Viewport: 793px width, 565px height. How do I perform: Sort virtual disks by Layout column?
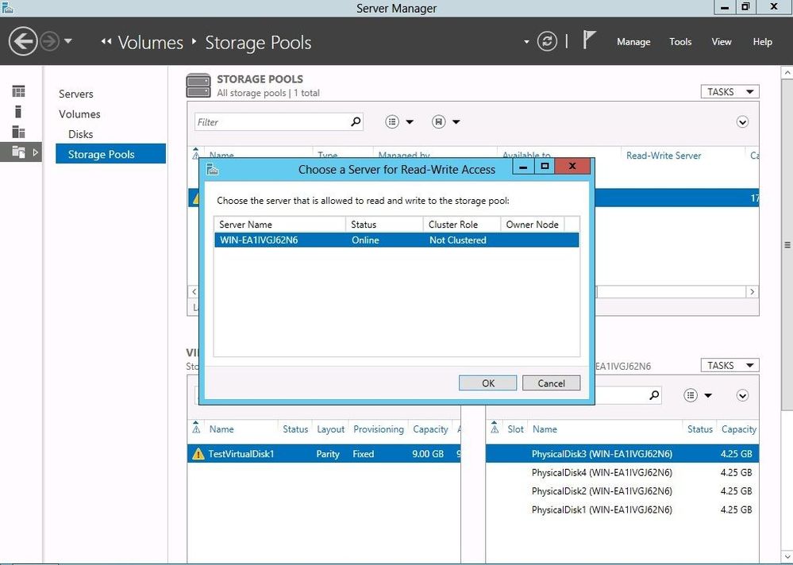pyautogui.click(x=331, y=429)
